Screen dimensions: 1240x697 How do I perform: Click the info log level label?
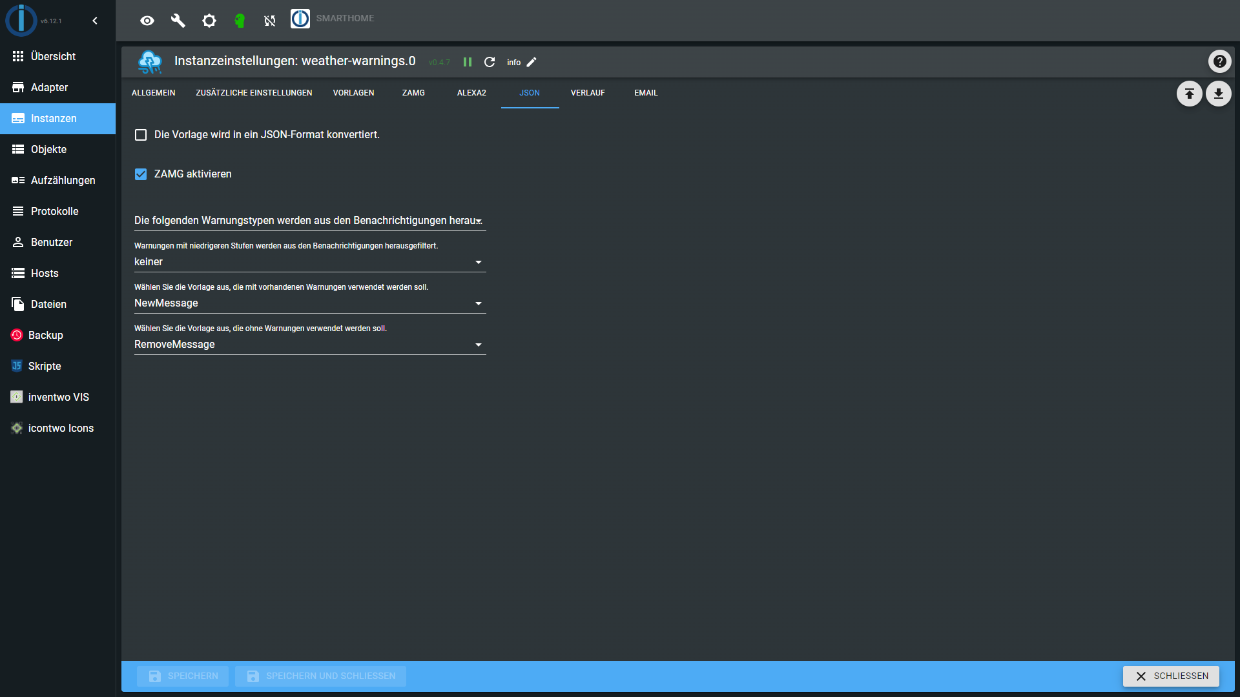point(513,63)
